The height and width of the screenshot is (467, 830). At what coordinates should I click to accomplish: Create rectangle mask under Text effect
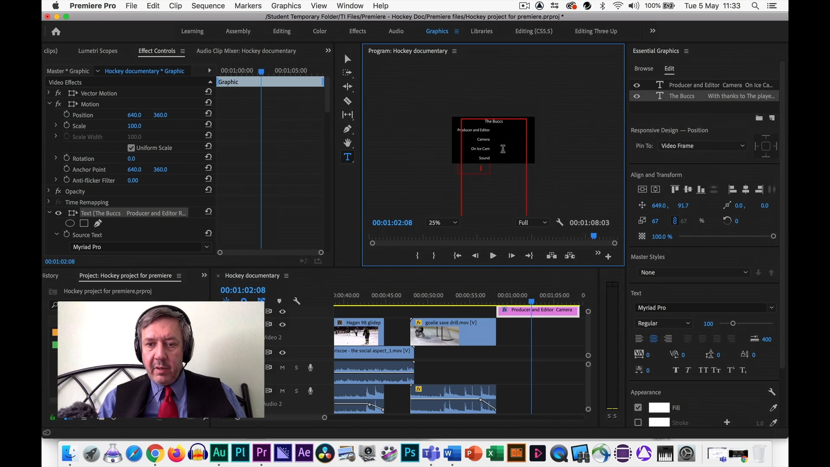click(x=84, y=224)
